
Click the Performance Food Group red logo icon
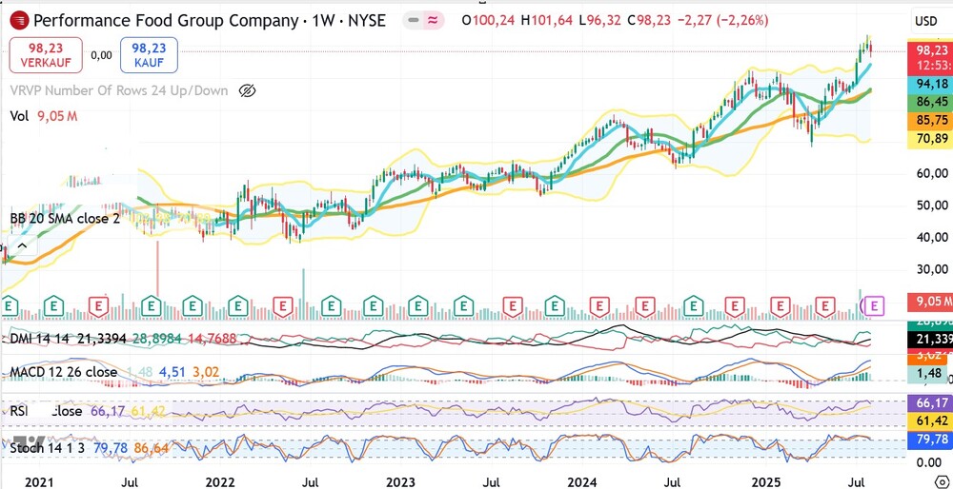click(20, 21)
